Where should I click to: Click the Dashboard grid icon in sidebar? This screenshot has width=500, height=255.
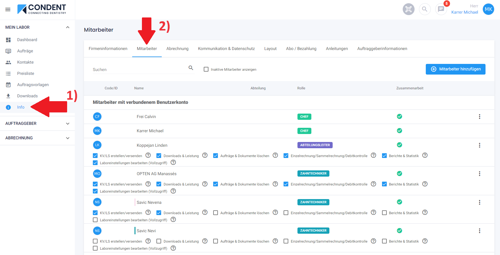click(8, 40)
